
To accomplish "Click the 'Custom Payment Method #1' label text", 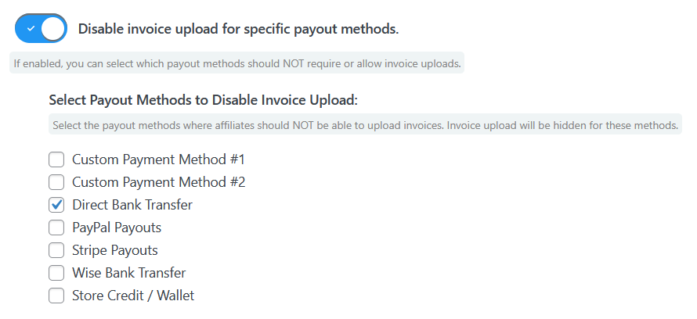I will click(x=158, y=159).
